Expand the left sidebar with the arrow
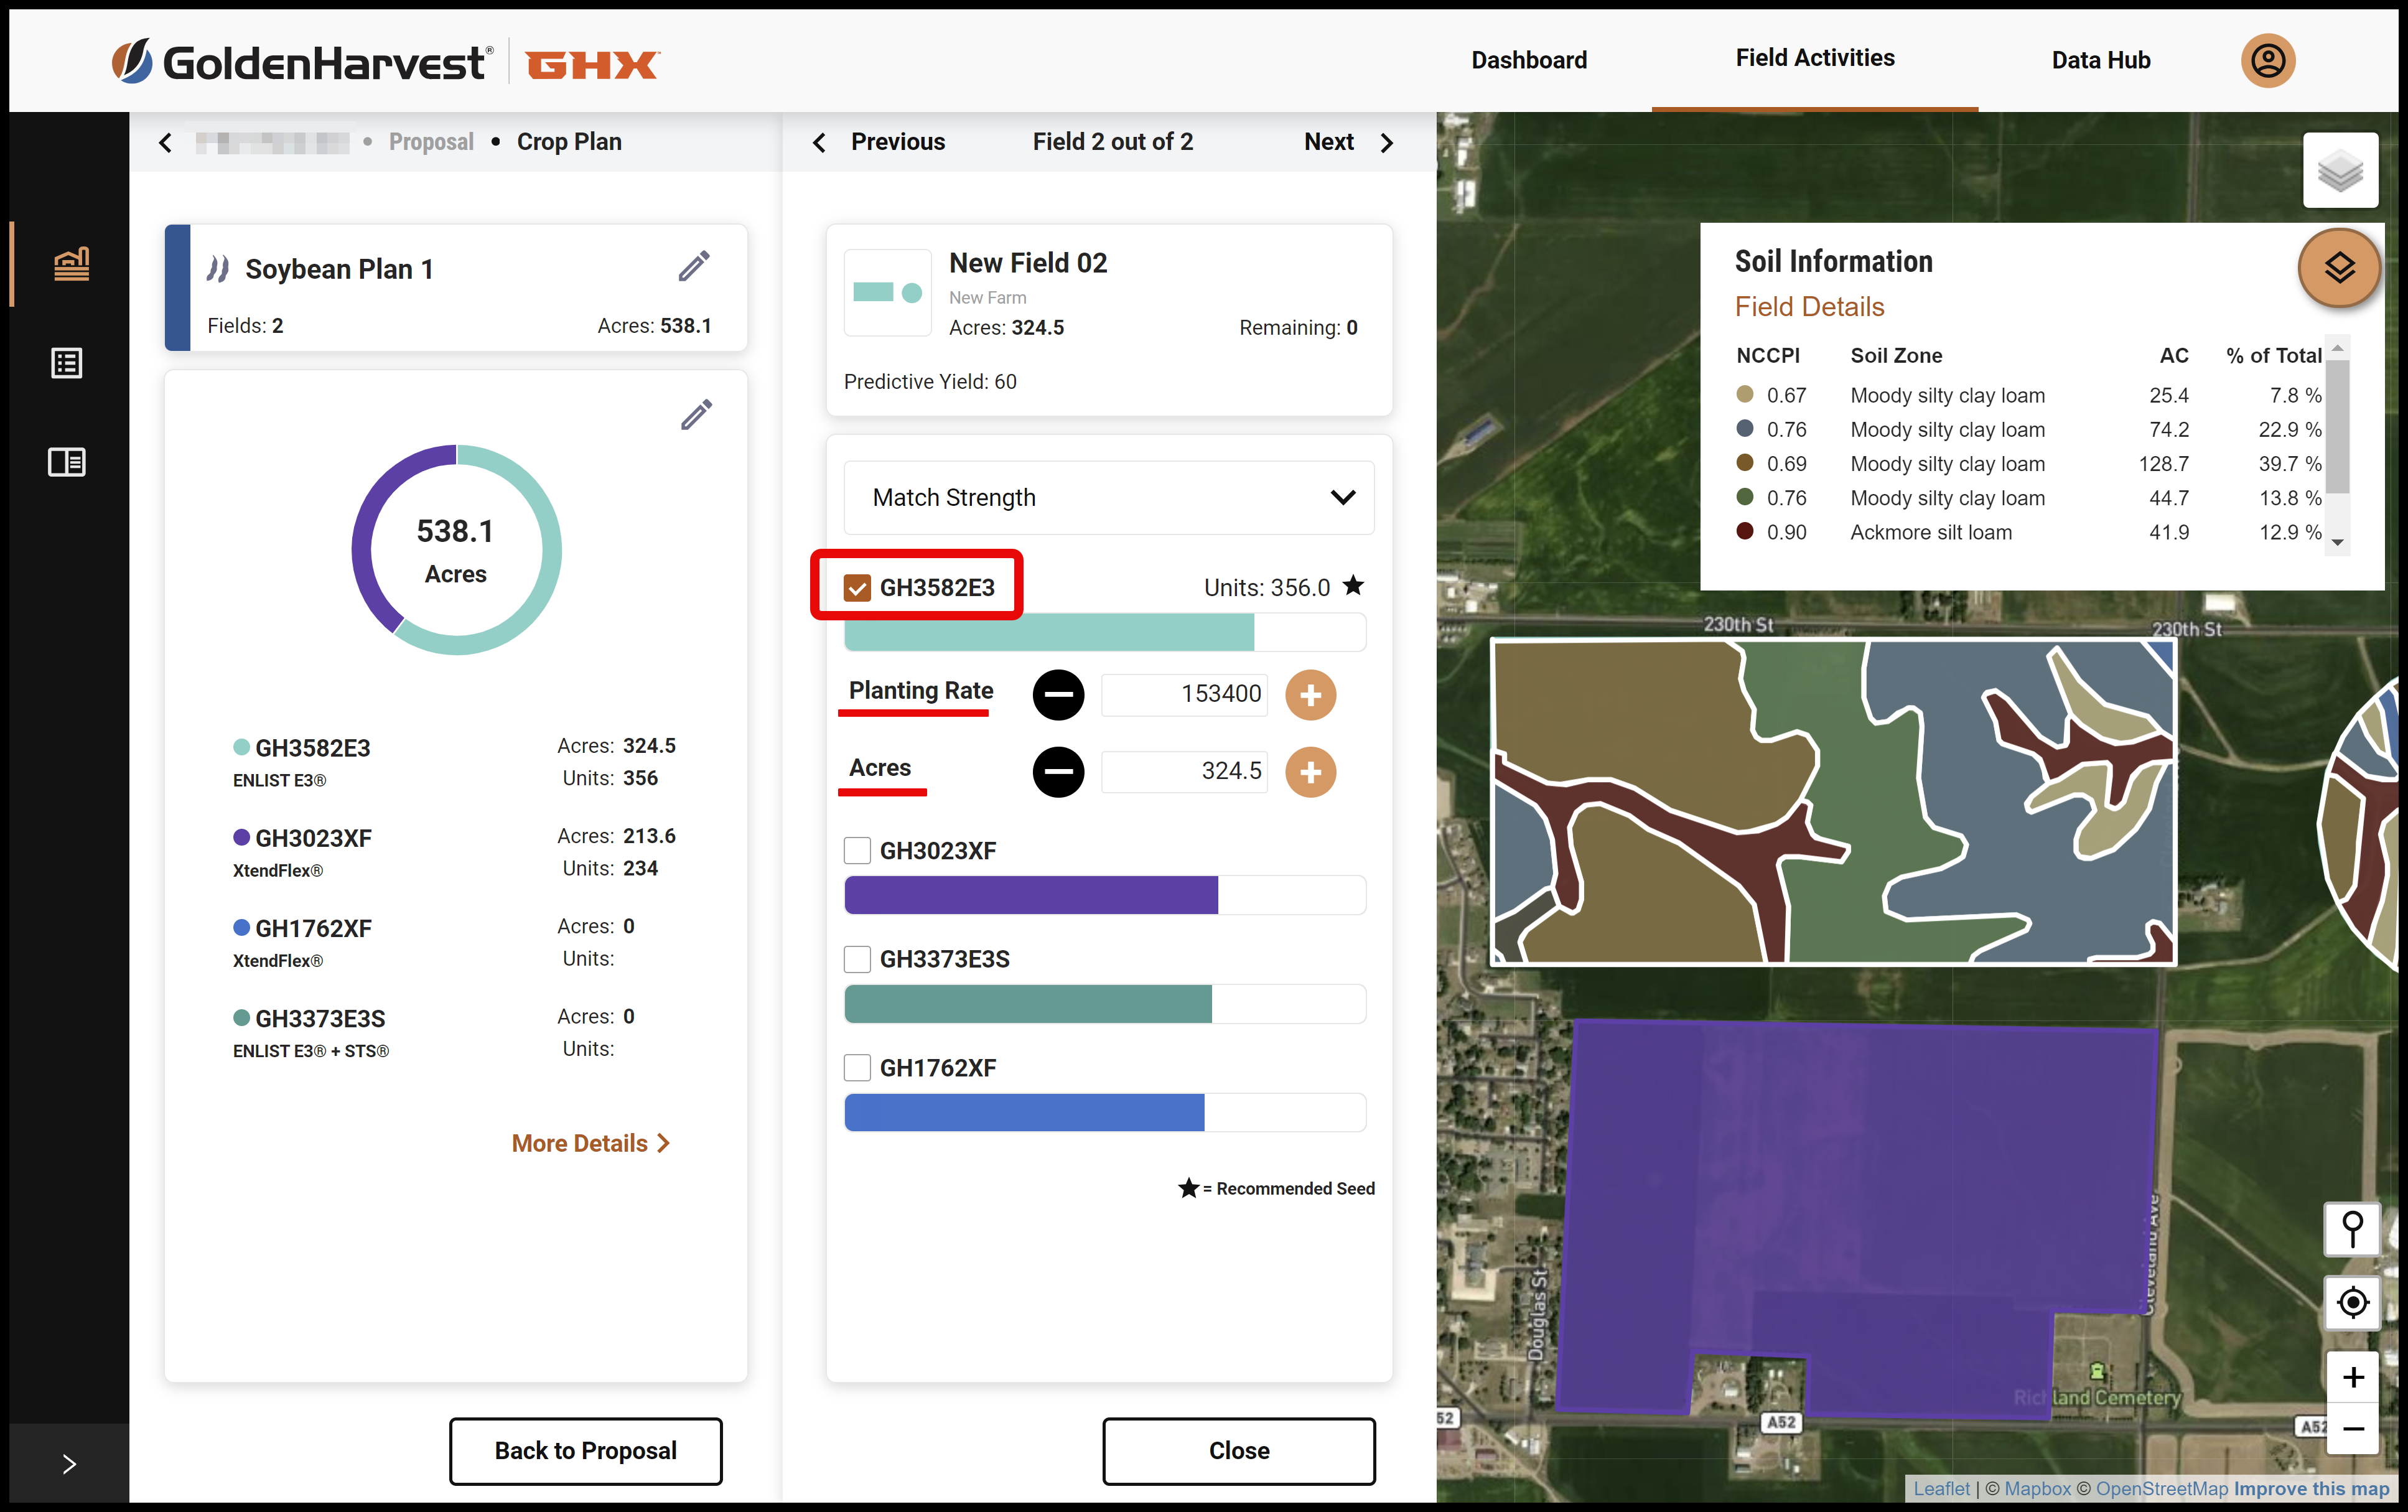This screenshot has width=2408, height=1512. pos(69,1464)
